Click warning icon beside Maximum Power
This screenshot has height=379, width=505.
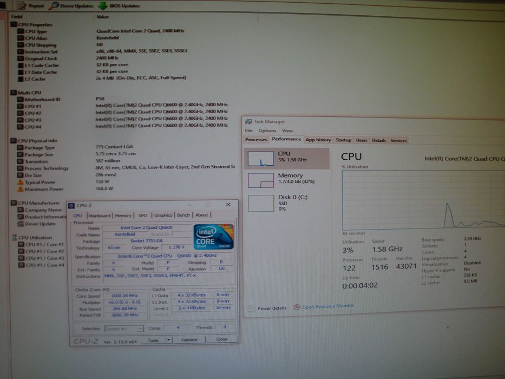(21, 189)
